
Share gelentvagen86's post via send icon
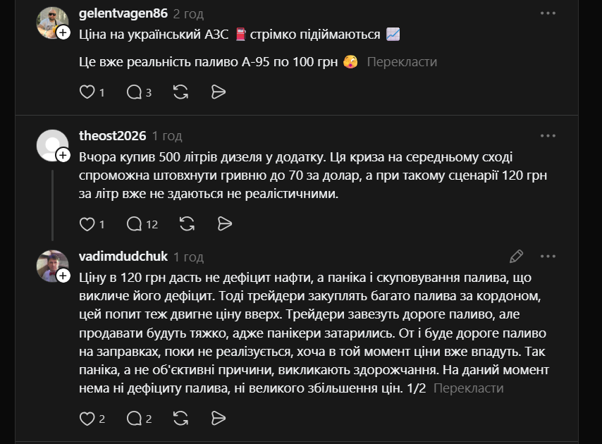tap(219, 92)
